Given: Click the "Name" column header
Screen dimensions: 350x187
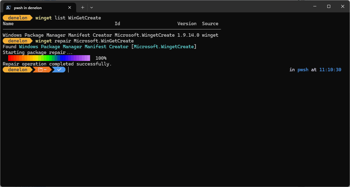Looking at the screenshot, I should [x=8, y=23].
